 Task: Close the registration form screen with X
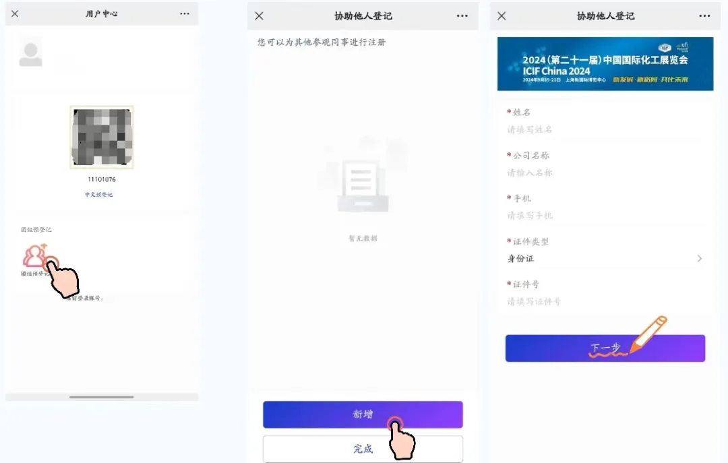pos(502,16)
